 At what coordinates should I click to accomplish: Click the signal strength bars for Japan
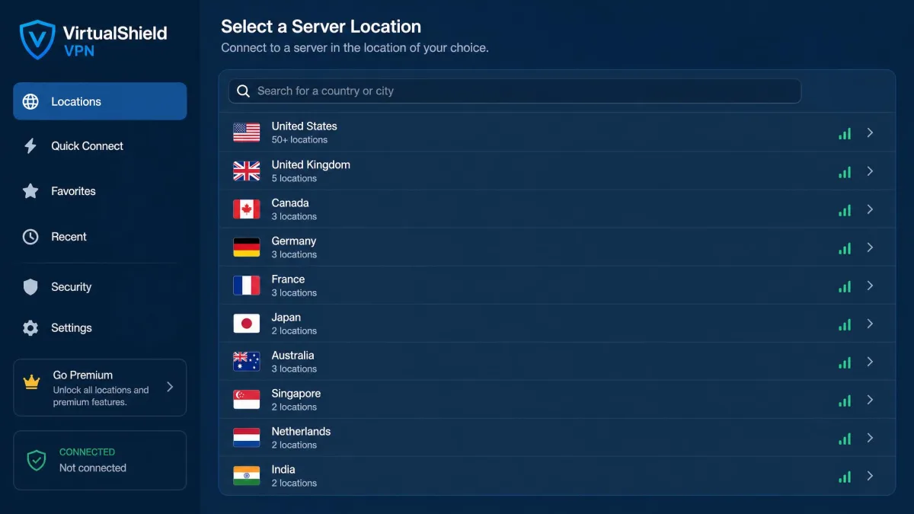coord(845,324)
